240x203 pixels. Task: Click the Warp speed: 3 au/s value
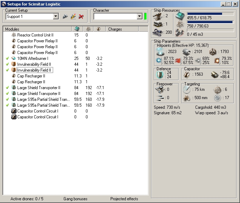(211, 113)
